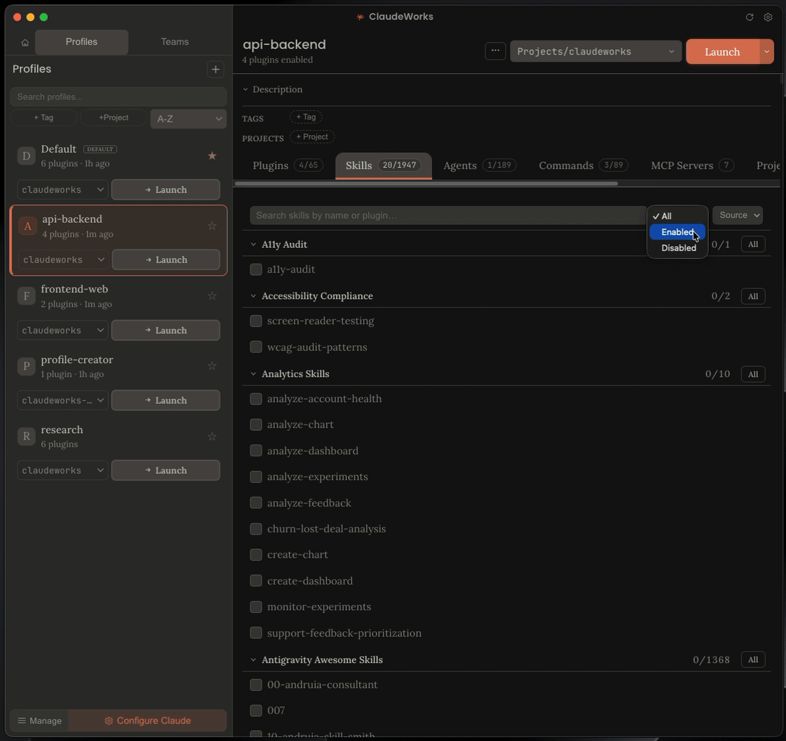The image size is (786, 741).
Task: Add a new profile with the plus icon
Action: pyautogui.click(x=216, y=69)
